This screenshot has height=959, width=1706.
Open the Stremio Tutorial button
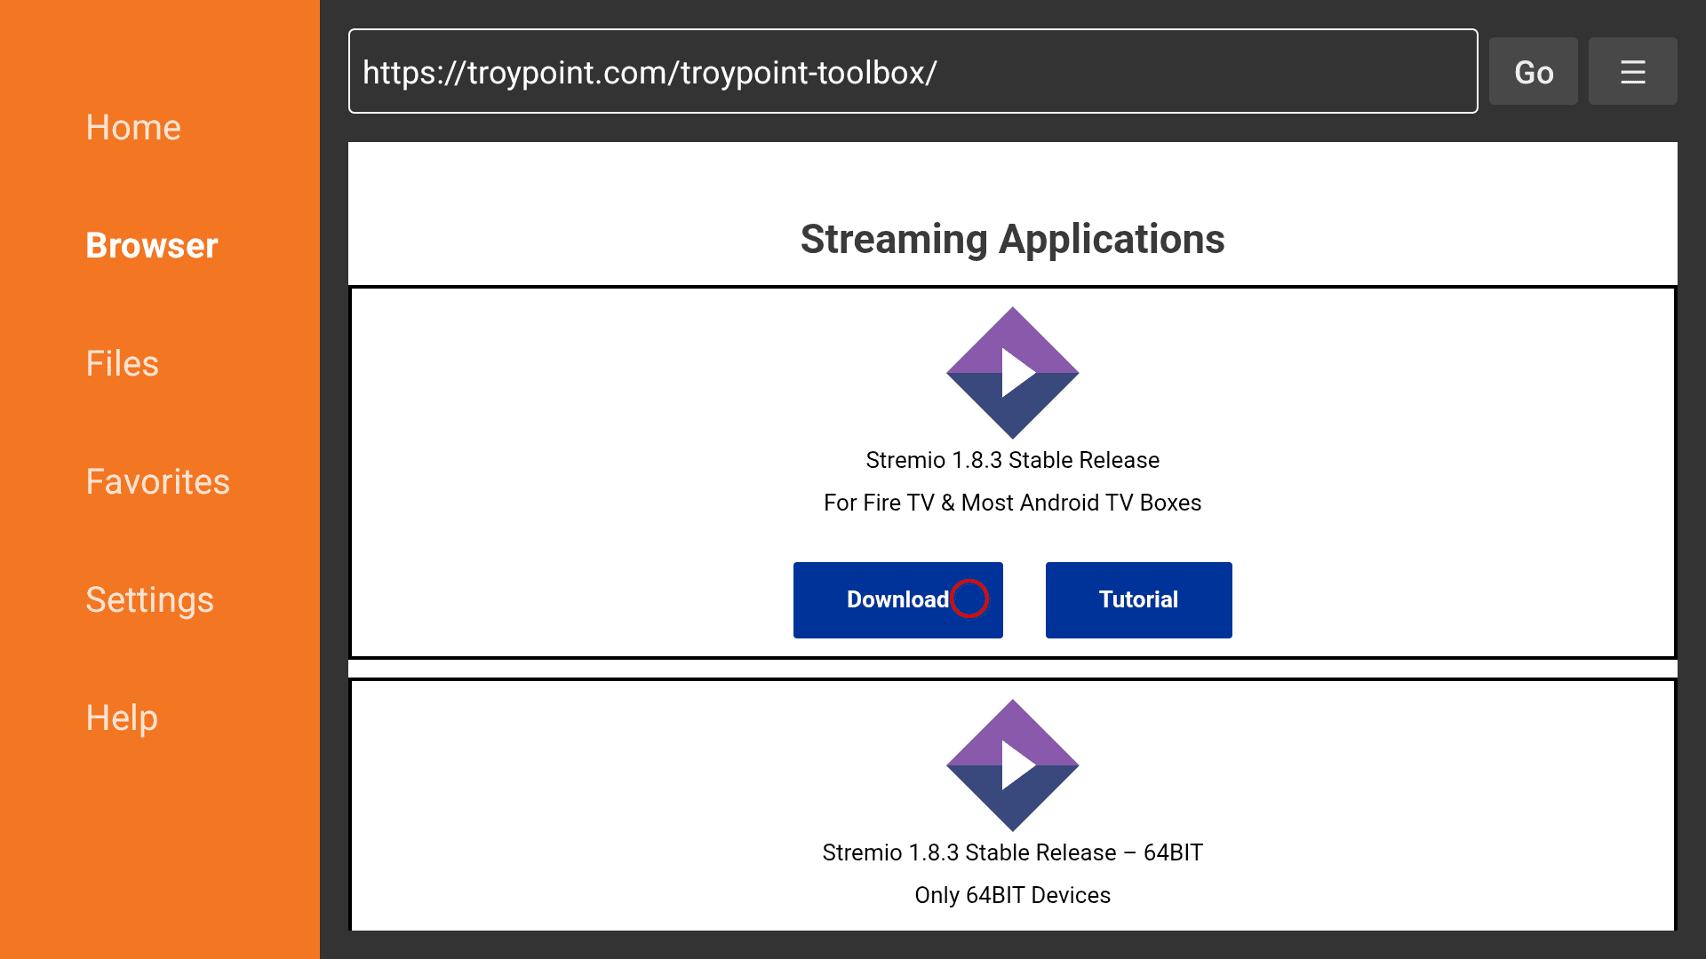point(1138,599)
